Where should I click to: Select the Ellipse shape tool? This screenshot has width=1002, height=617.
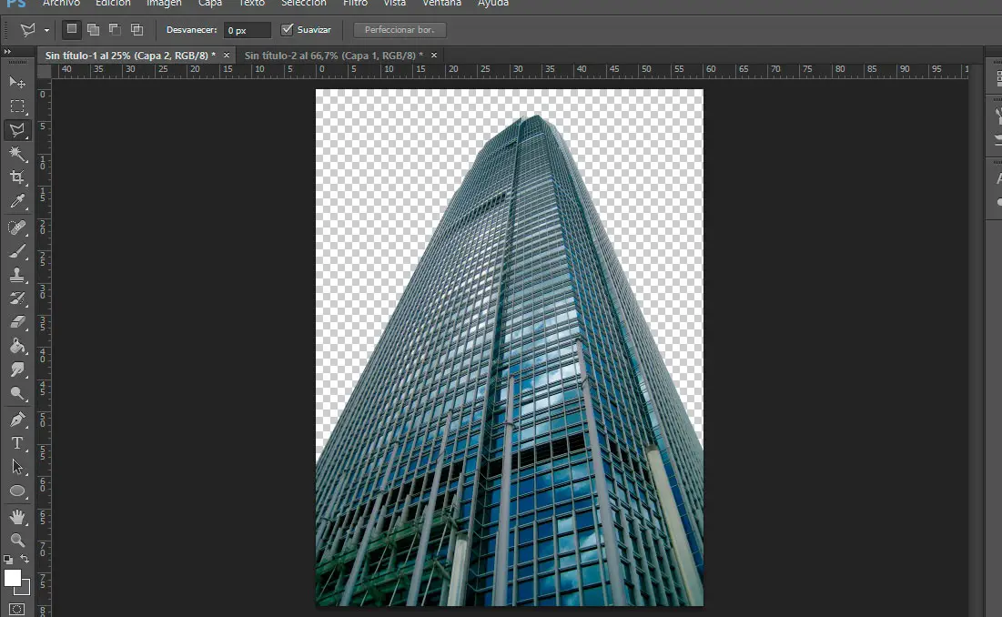pos(17,491)
